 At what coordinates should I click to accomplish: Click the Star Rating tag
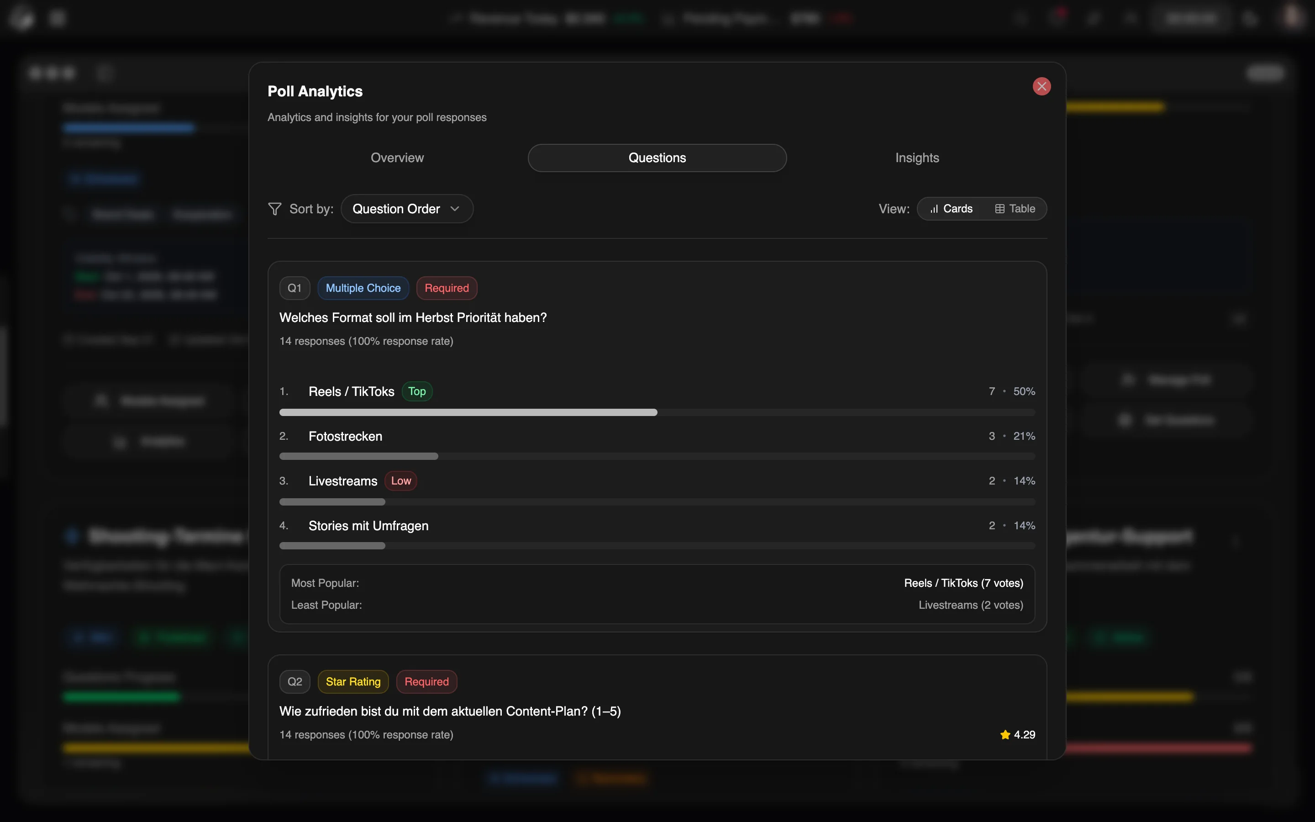coord(353,682)
